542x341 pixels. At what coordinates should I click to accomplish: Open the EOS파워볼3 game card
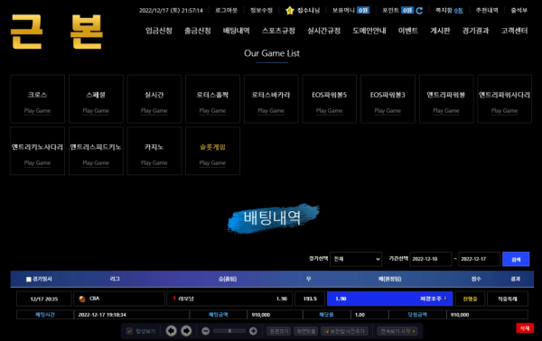(x=388, y=99)
